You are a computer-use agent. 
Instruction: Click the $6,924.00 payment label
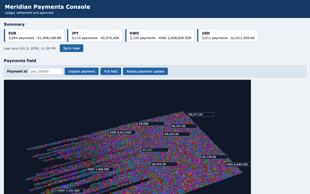click(x=164, y=164)
